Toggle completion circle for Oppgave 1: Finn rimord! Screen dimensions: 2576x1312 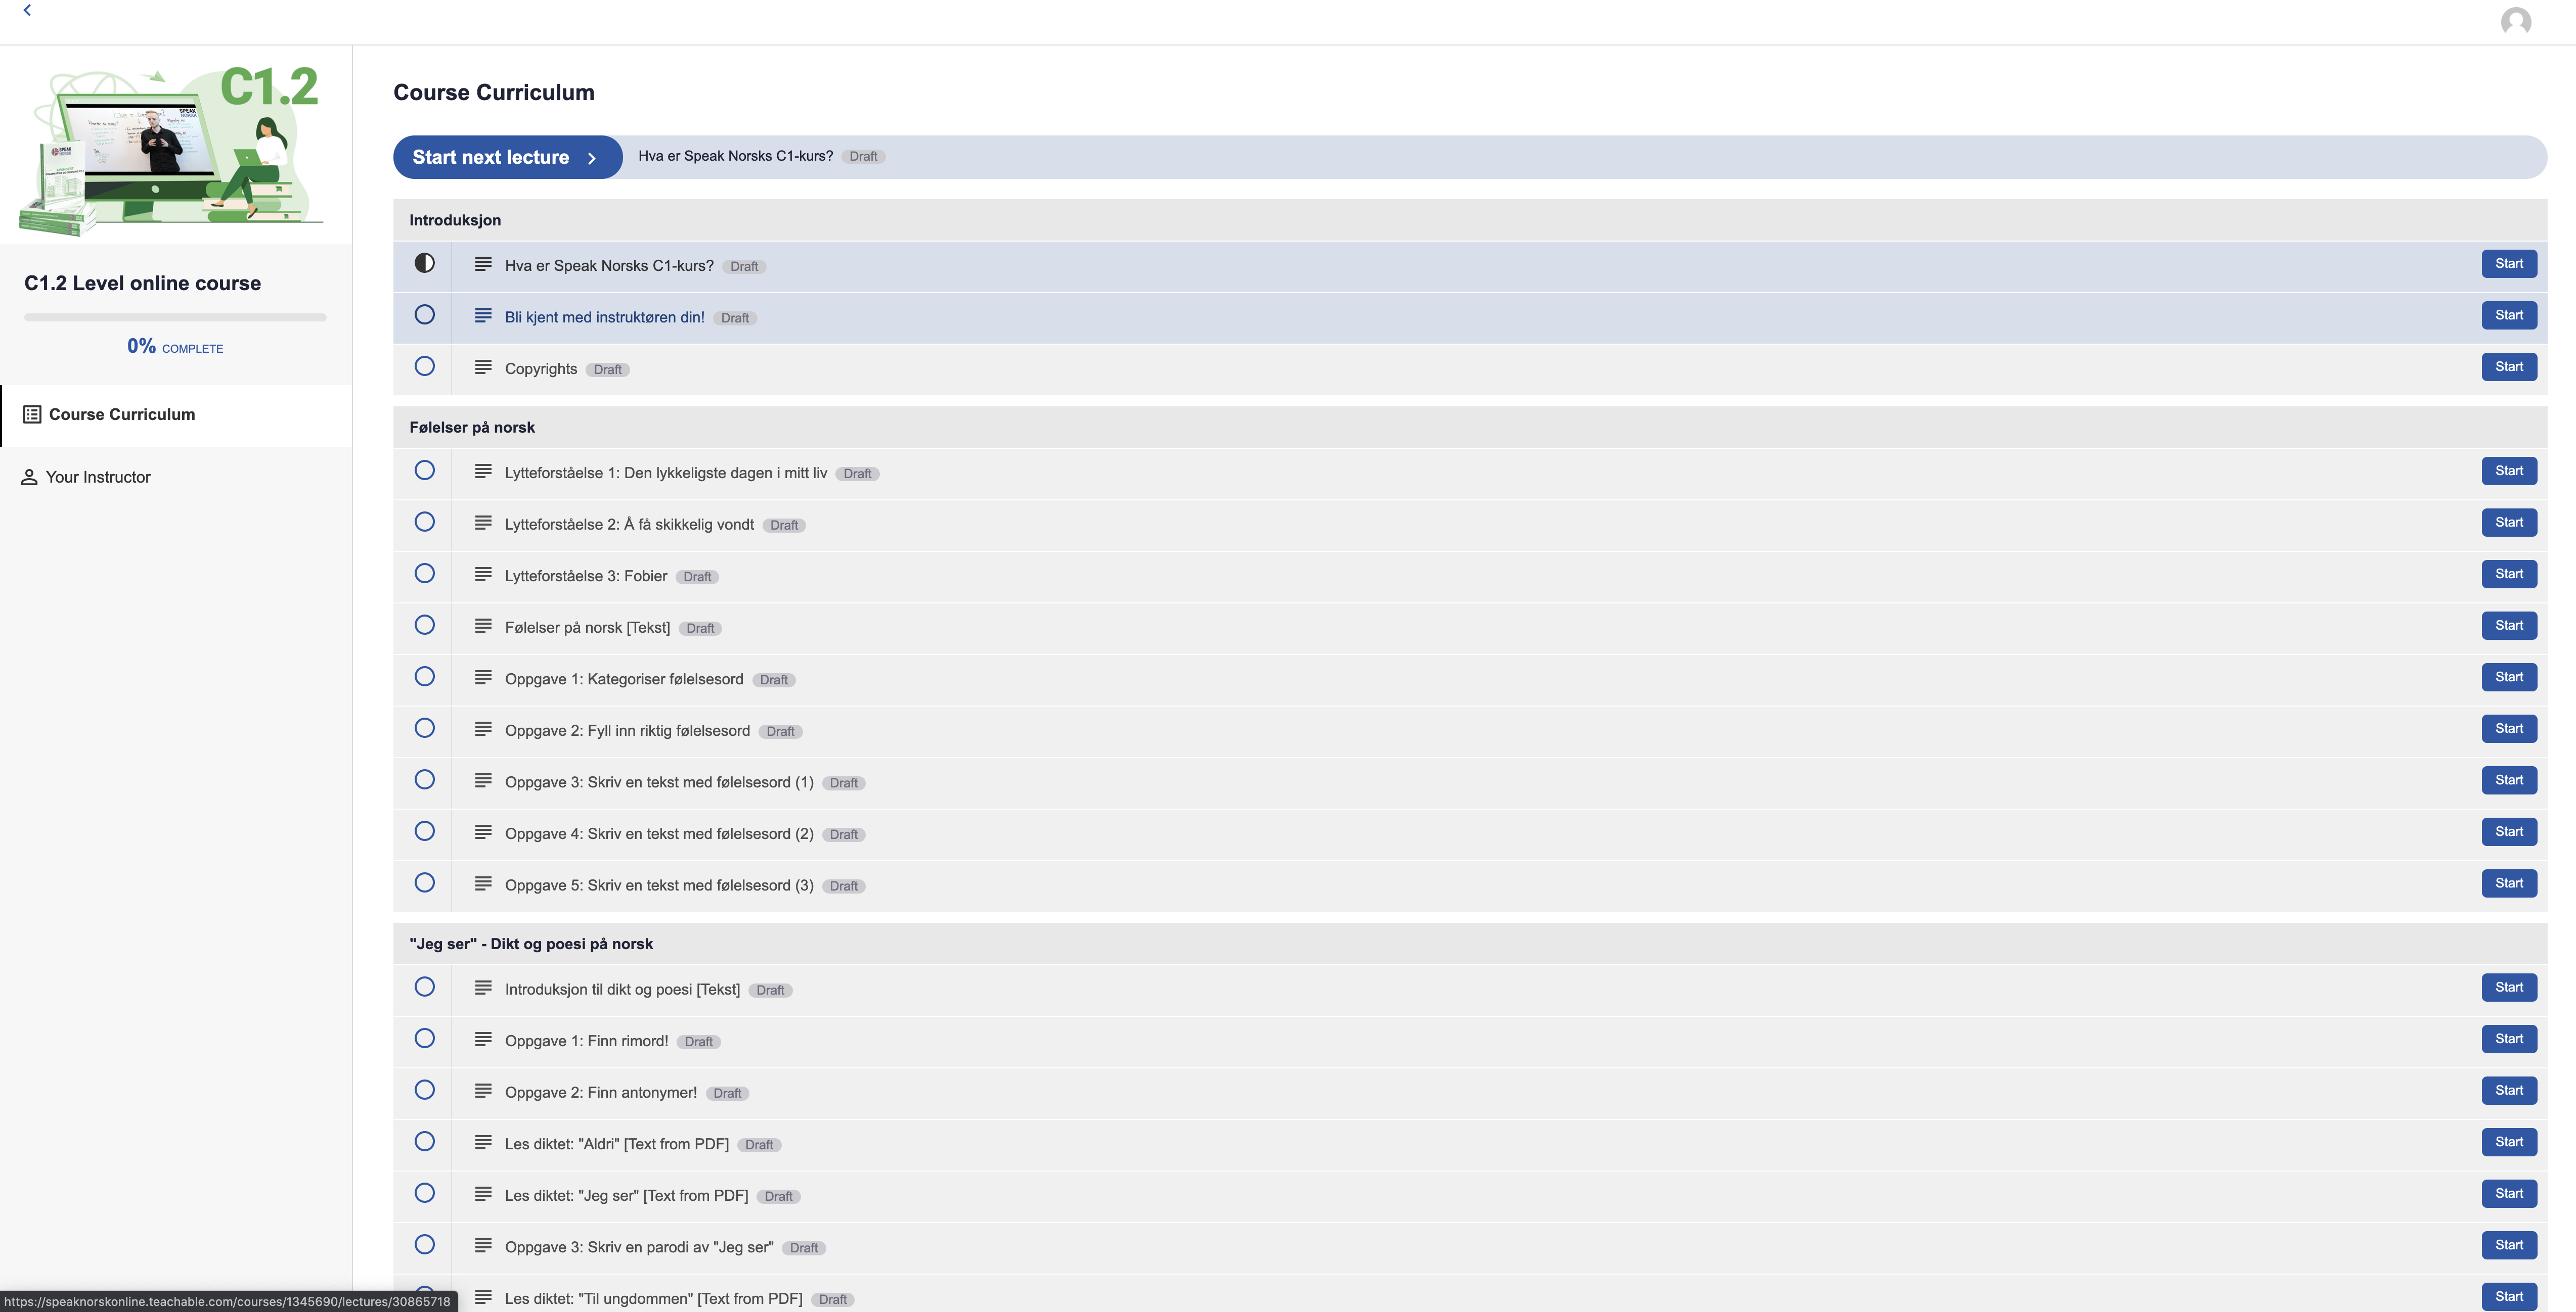tap(425, 1038)
